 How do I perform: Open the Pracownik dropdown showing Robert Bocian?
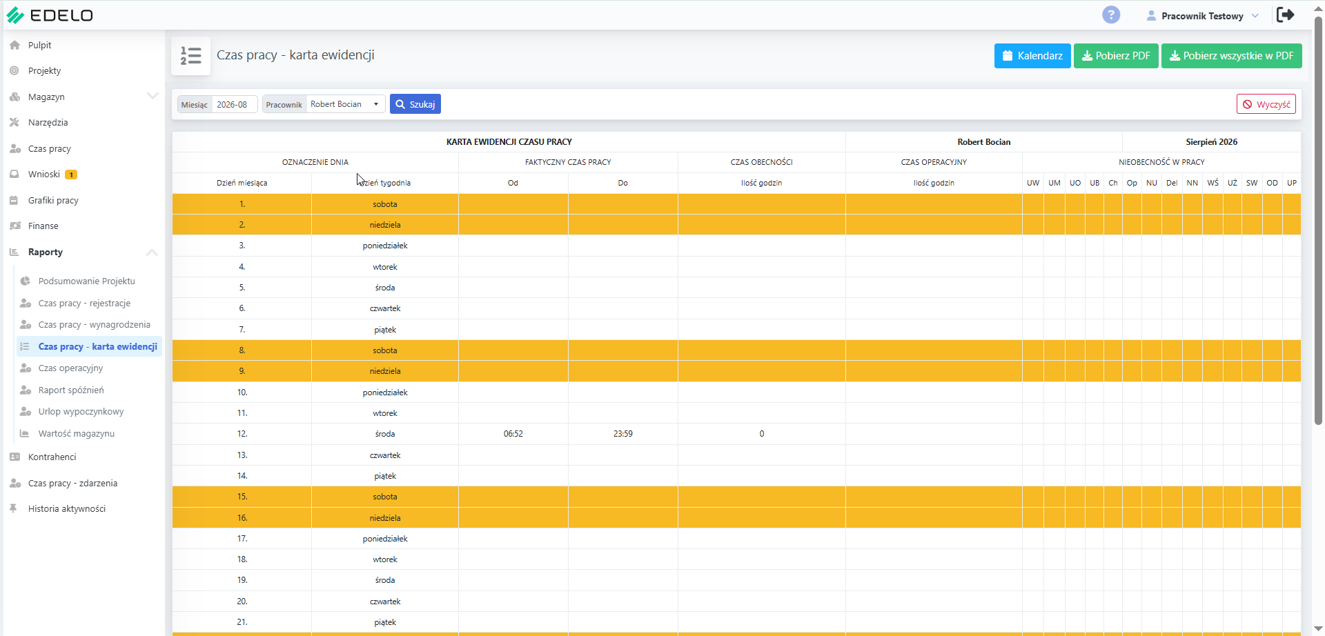(345, 104)
